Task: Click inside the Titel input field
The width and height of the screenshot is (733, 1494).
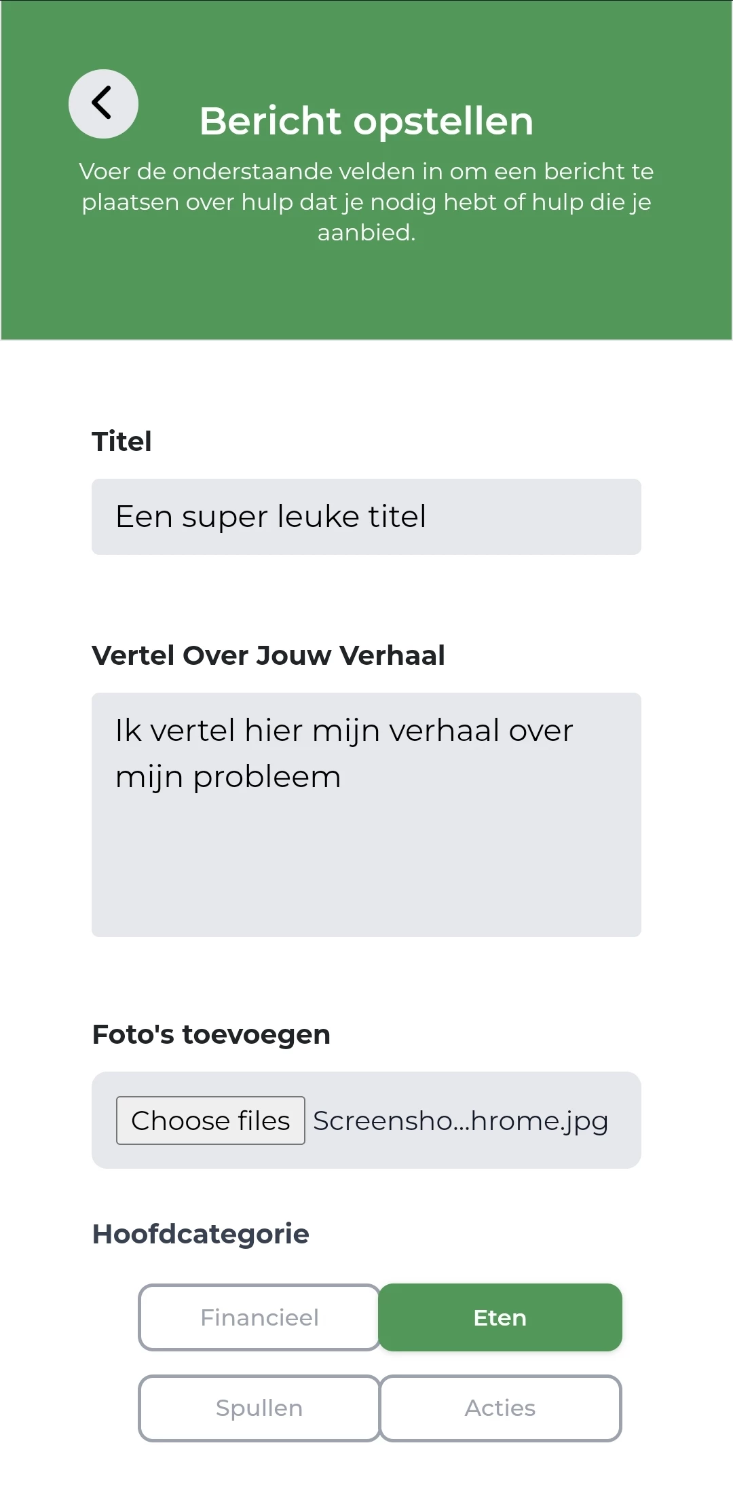Action: (x=366, y=516)
